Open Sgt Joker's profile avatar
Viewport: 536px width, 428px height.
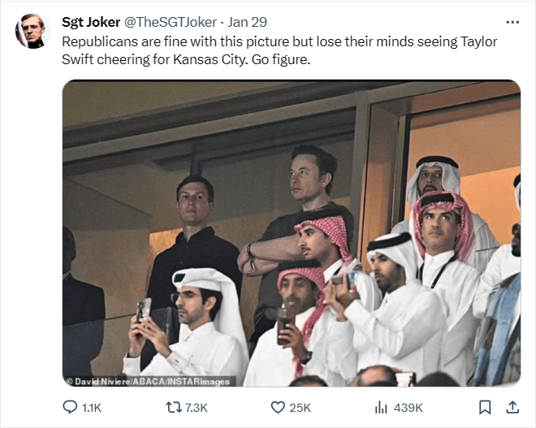click(31, 31)
